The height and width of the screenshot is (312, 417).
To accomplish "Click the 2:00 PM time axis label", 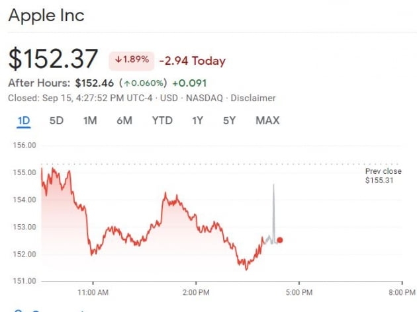I will tap(196, 291).
